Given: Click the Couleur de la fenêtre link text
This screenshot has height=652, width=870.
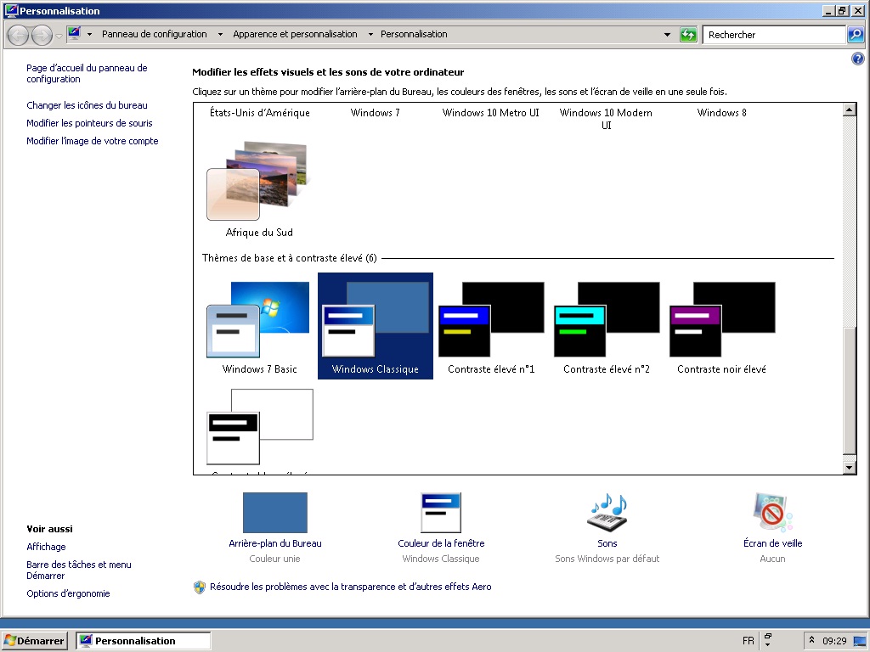Looking at the screenshot, I should tap(441, 543).
